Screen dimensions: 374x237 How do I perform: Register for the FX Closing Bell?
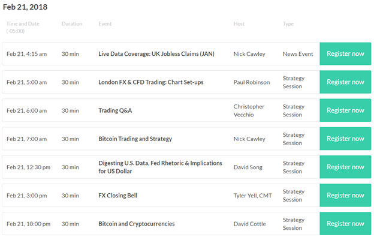[x=345, y=195]
